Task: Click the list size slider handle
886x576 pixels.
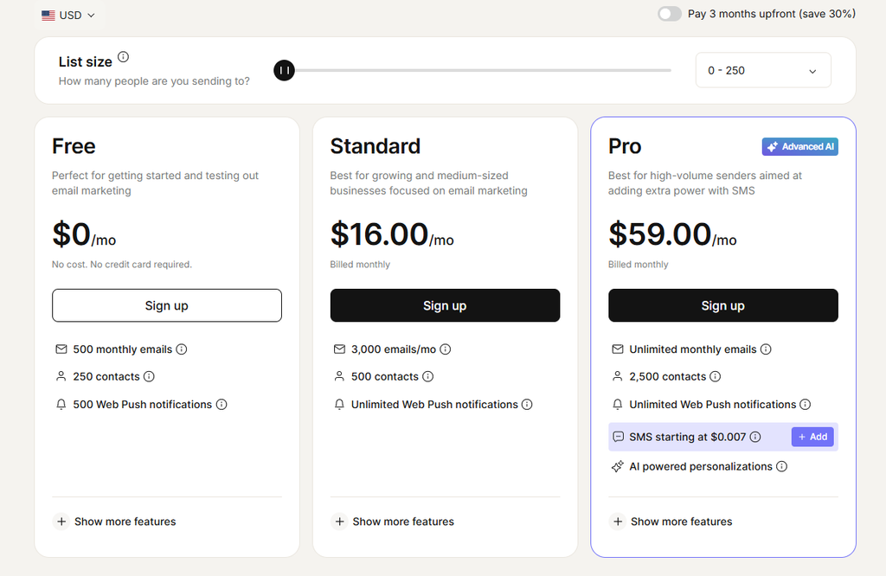Action: click(284, 71)
